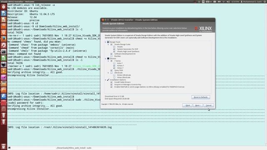Enable the DocNav checkbox

[111, 56]
